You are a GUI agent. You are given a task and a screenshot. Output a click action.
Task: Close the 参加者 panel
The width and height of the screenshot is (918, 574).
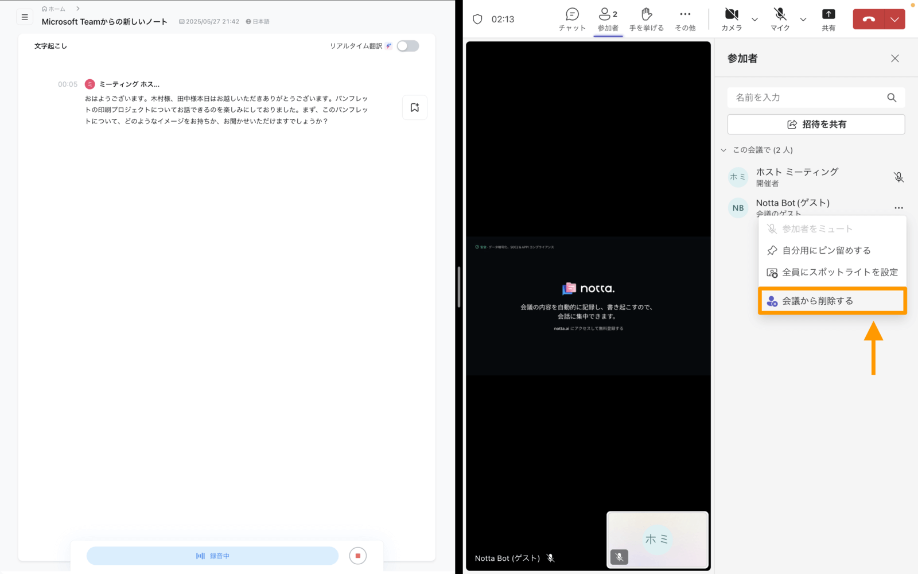895,59
